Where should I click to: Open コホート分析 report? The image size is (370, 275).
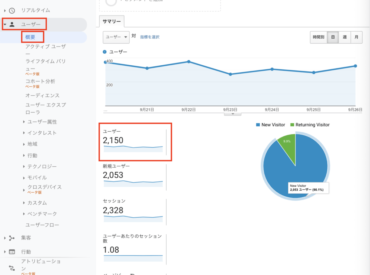point(40,81)
